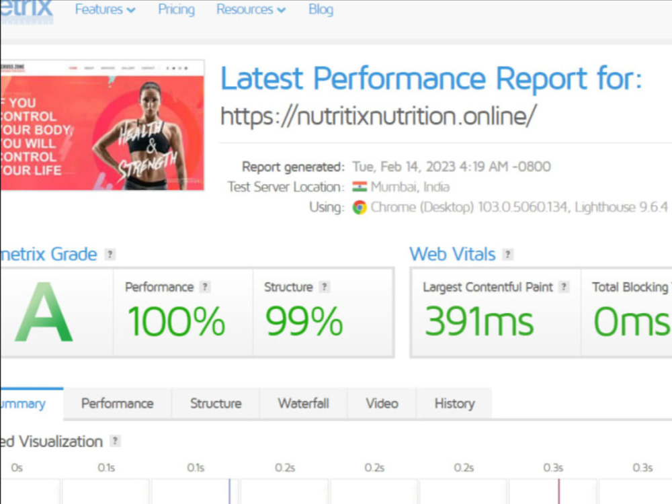Click the nutritixnutrition.online URL
The height and width of the screenshot is (504, 672).
pos(378,116)
